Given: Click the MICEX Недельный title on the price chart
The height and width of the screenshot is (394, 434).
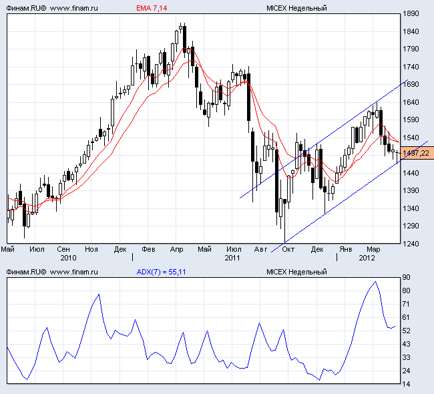Looking at the screenshot, I should (296, 8).
